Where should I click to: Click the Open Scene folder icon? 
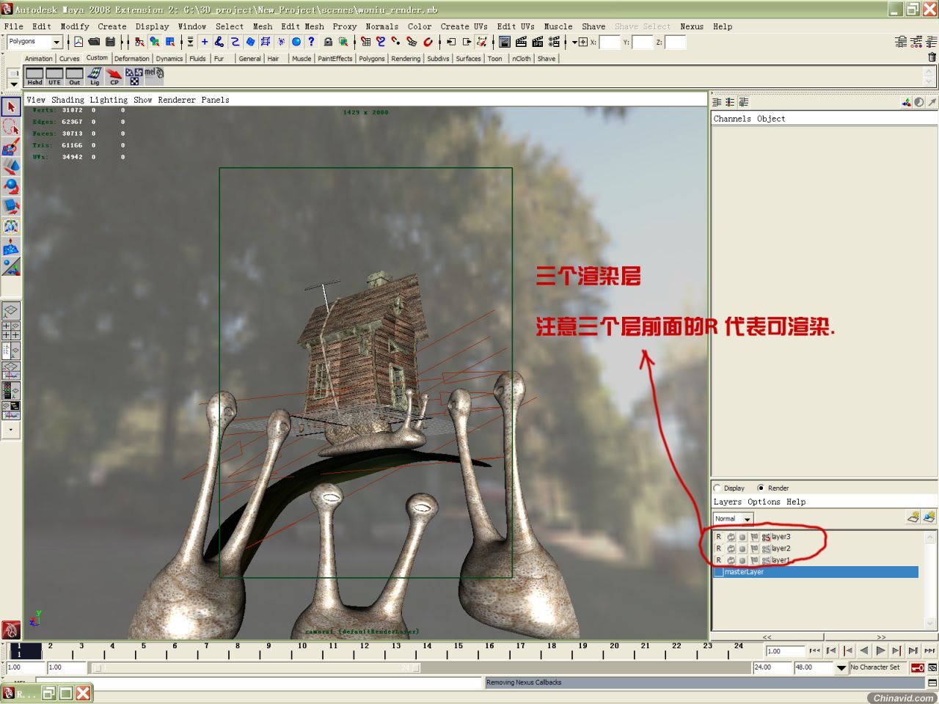click(94, 42)
